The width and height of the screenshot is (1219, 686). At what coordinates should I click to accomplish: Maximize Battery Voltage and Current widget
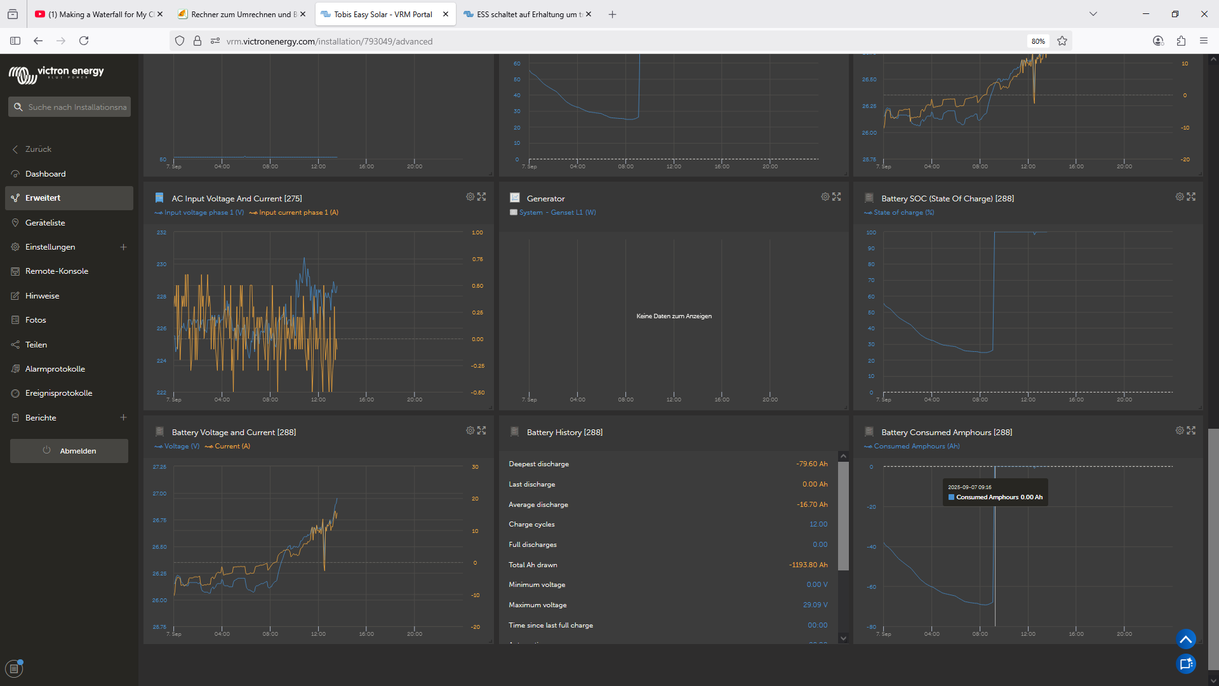pos(482,431)
